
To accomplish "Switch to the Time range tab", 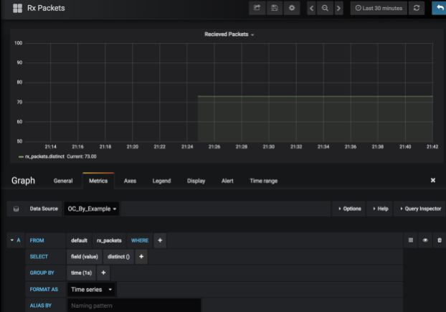I will click(263, 181).
